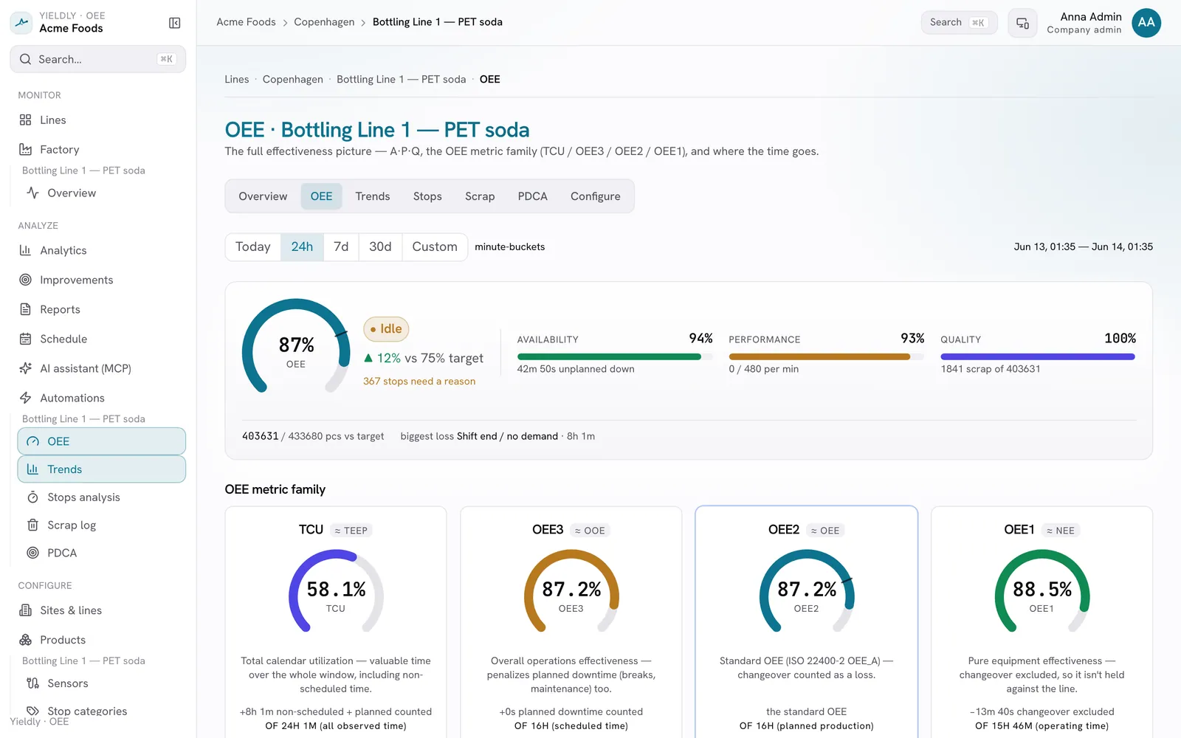This screenshot has height=738, width=1181.
Task: Click the OEE gauge icon in sidebar
Action: tap(32, 441)
